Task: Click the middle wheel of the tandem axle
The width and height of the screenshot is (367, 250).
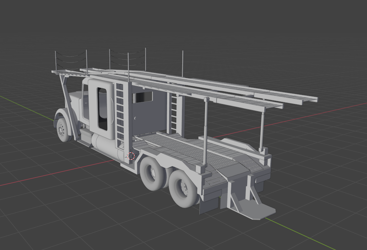Action: pyautogui.click(x=153, y=173)
